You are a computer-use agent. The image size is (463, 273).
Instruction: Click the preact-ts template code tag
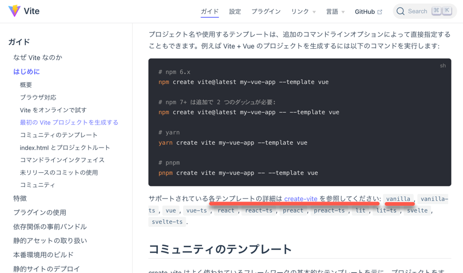coord(329,211)
